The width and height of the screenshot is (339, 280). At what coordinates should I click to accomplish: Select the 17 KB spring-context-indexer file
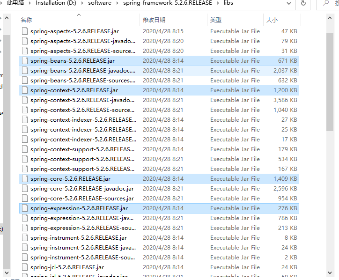click(159, 140)
